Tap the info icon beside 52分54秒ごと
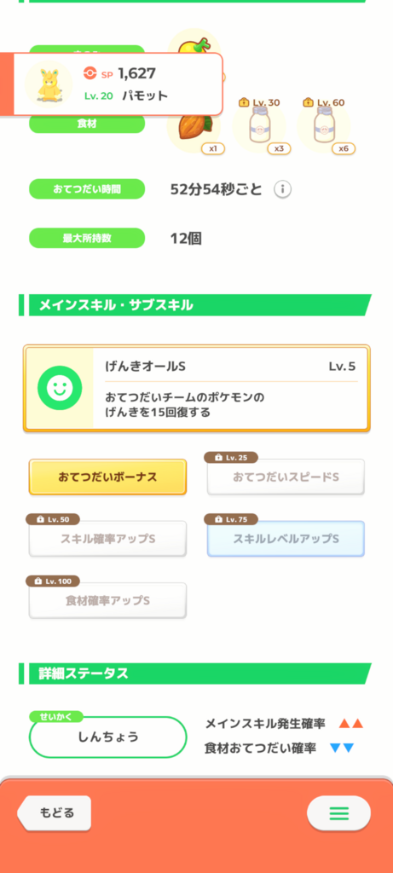This screenshot has height=873, width=393. 283,189
